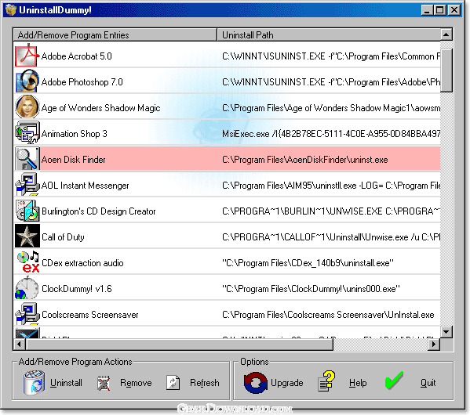The width and height of the screenshot is (470, 415).
Task: Close the UninstallDummy! window
Action: click(454, 10)
